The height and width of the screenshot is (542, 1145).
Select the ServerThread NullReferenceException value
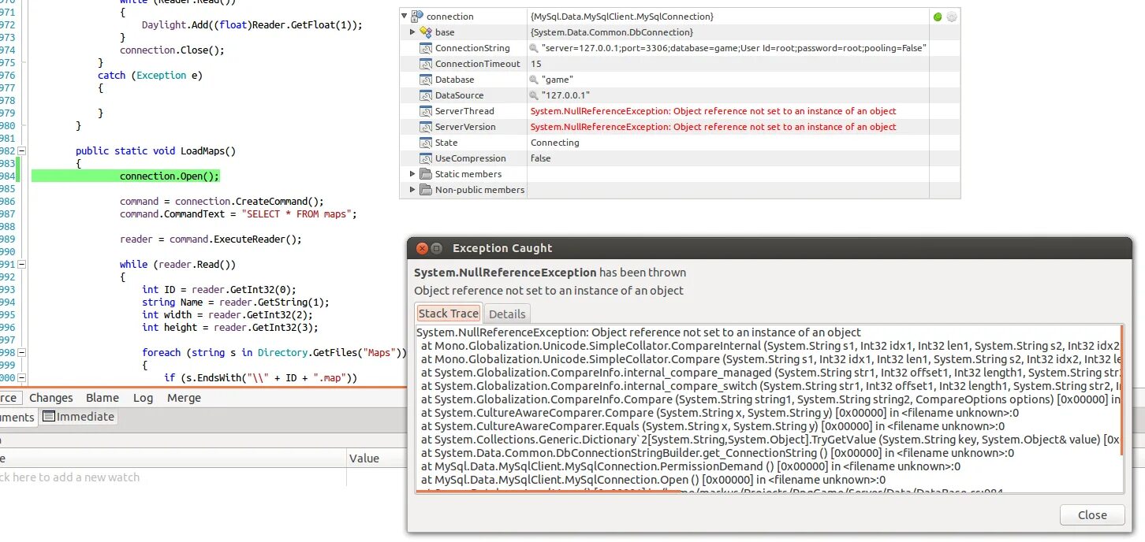pos(713,111)
